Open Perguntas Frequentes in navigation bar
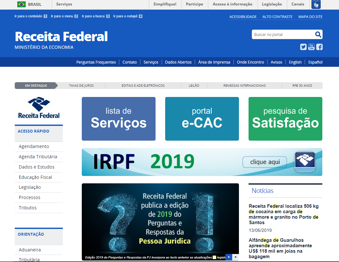Image resolution: width=339 pixels, height=262 pixels. tap(96, 62)
